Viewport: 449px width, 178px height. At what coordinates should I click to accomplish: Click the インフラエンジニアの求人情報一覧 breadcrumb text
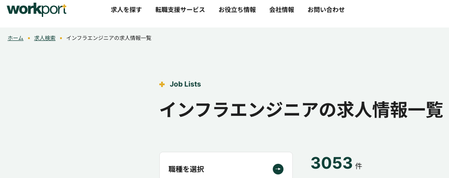click(x=109, y=38)
